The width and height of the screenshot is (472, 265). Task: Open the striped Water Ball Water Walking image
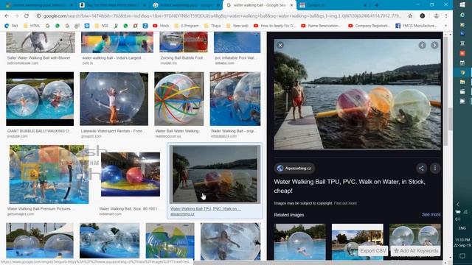178,99
